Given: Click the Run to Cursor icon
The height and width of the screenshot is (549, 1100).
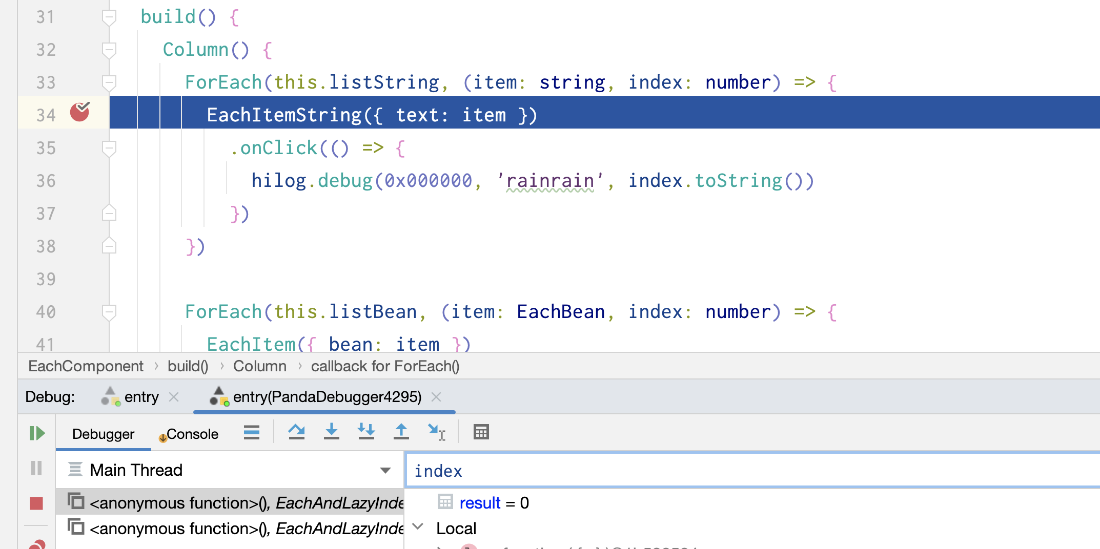Looking at the screenshot, I should point(437,432).
